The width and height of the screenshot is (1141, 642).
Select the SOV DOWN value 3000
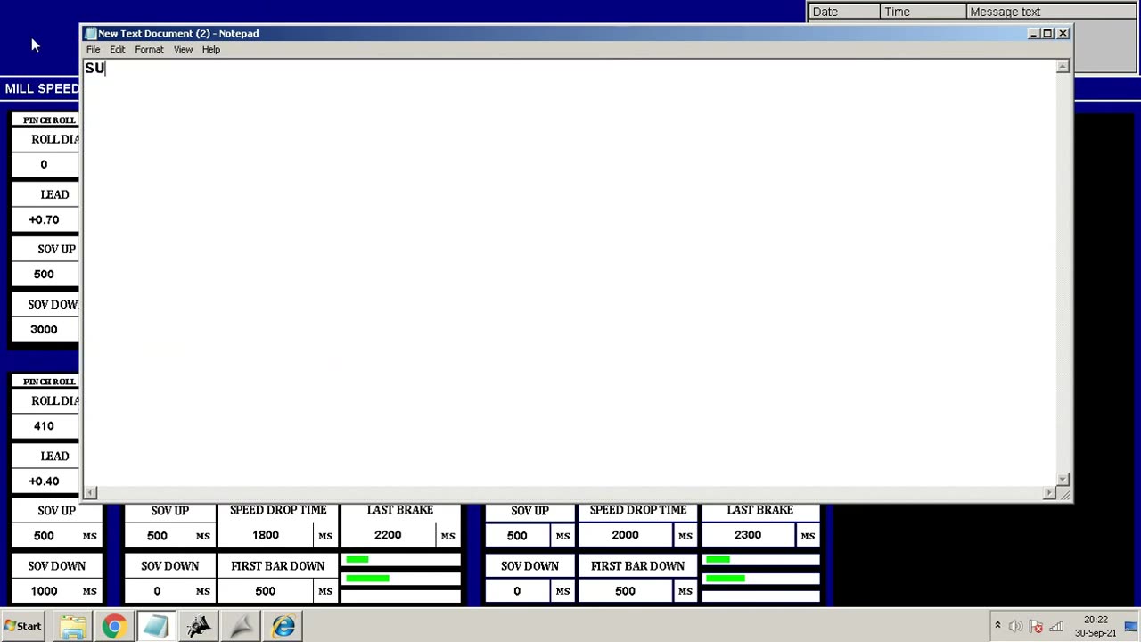pos(44,330)
